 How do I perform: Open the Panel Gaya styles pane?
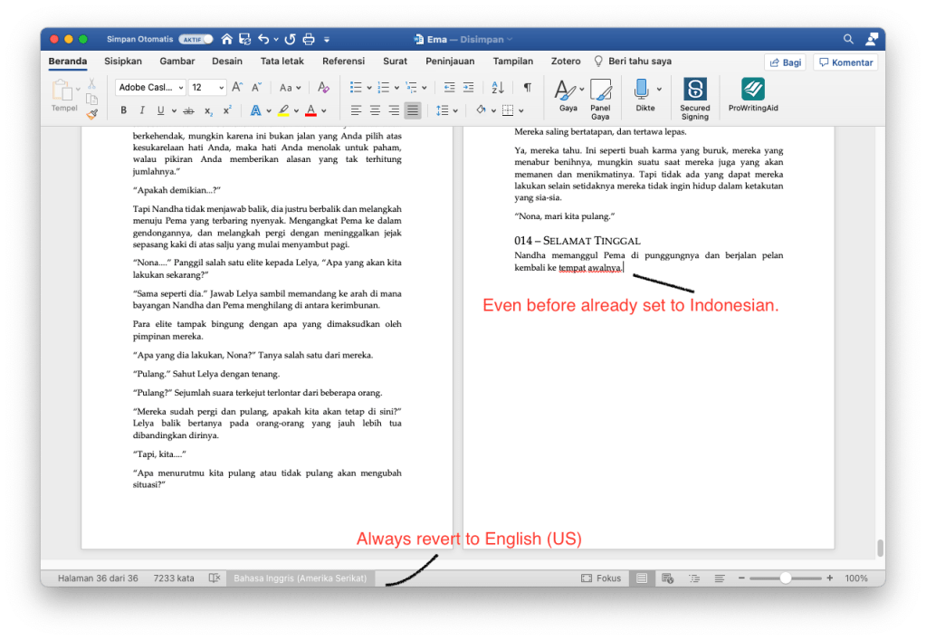click(x=600, y=93)
